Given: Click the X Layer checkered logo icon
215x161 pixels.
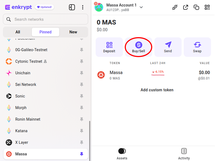Looking at the screenshot, I should pyautogui.click(x=9, y=142).
